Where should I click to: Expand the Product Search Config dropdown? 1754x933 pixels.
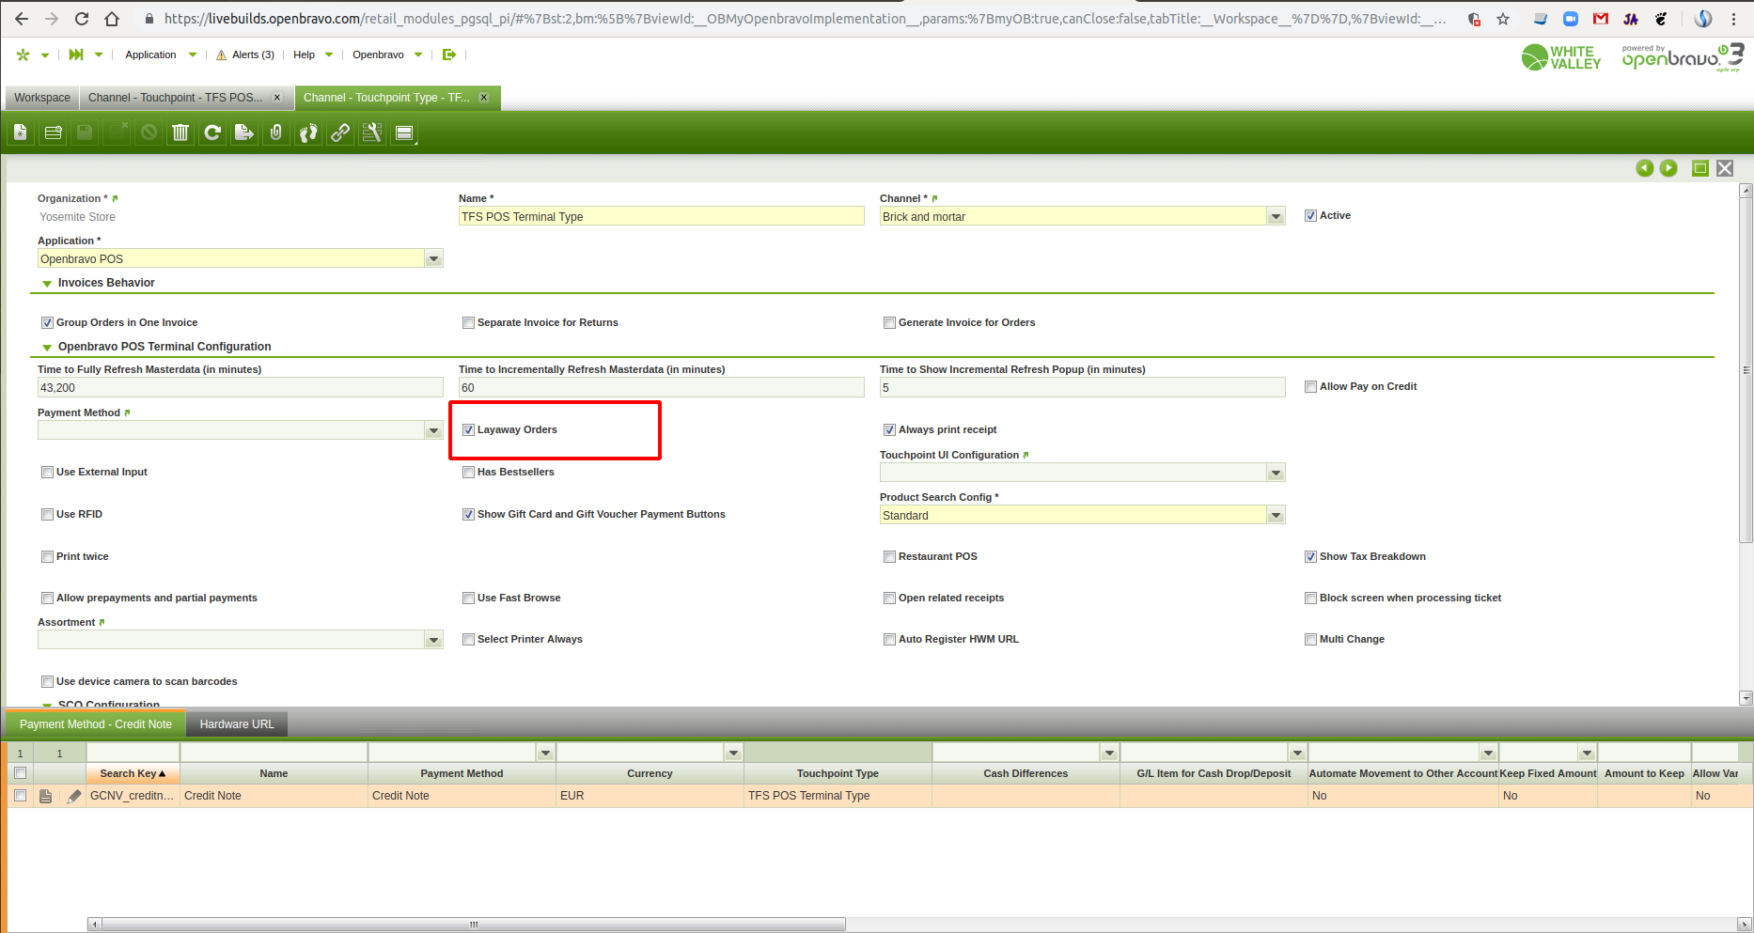[x=1276, y=516]
